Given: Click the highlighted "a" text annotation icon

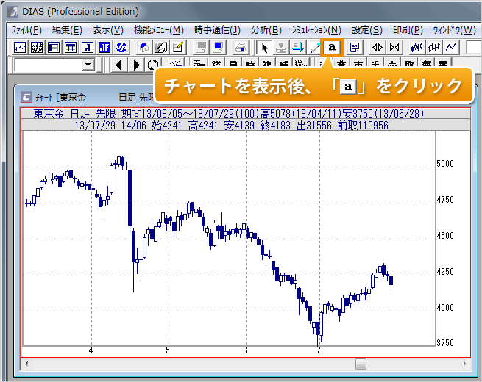Looking at the screenshot, I should tap(333, 47).
